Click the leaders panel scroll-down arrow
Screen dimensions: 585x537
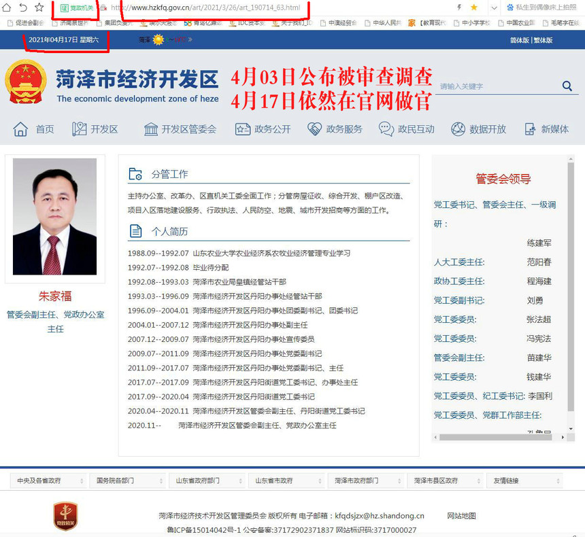pyautogui.click(x=571, y=429)
